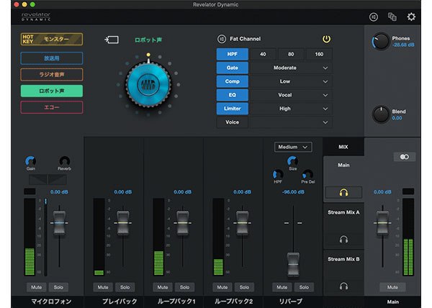Image resolution: width=432 pixels, height=308 pixels.
Task: Click the reverb HPF knob
Action: (x=278, y=174)
